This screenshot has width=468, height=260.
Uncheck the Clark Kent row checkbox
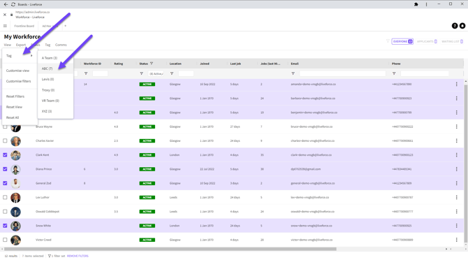coord(5,155)
